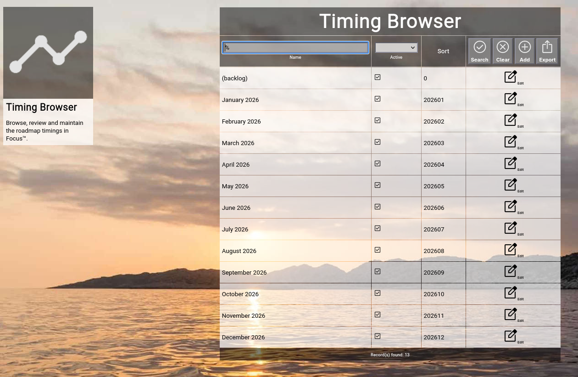
Task: Click the September 2026 name cell
Action: [244, 273]
